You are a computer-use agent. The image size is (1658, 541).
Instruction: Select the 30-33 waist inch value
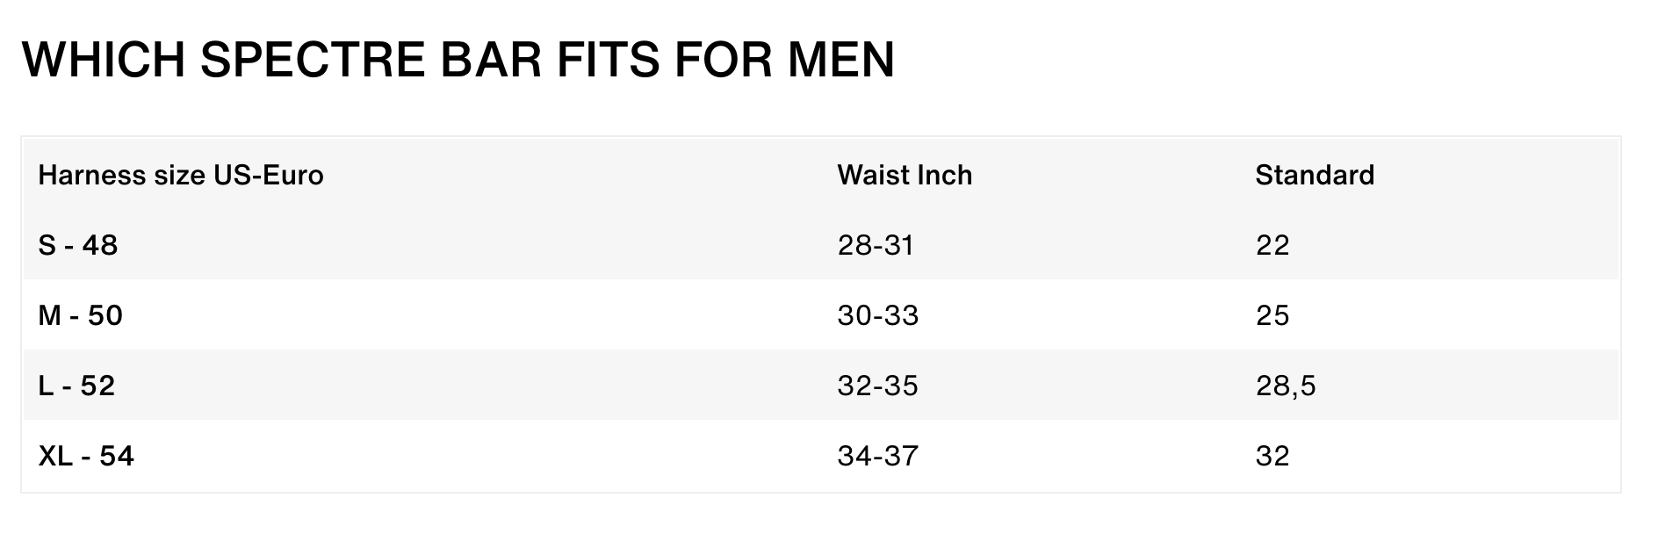point(878,315)
